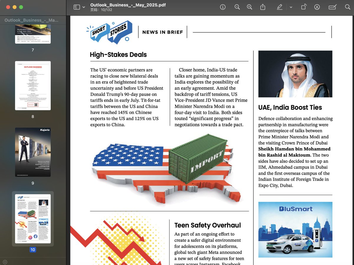Viewport: 354px width, 265px height.
Task: Select the Outlook_Business window tab in sidebar header
Action: tap(32, 20)
